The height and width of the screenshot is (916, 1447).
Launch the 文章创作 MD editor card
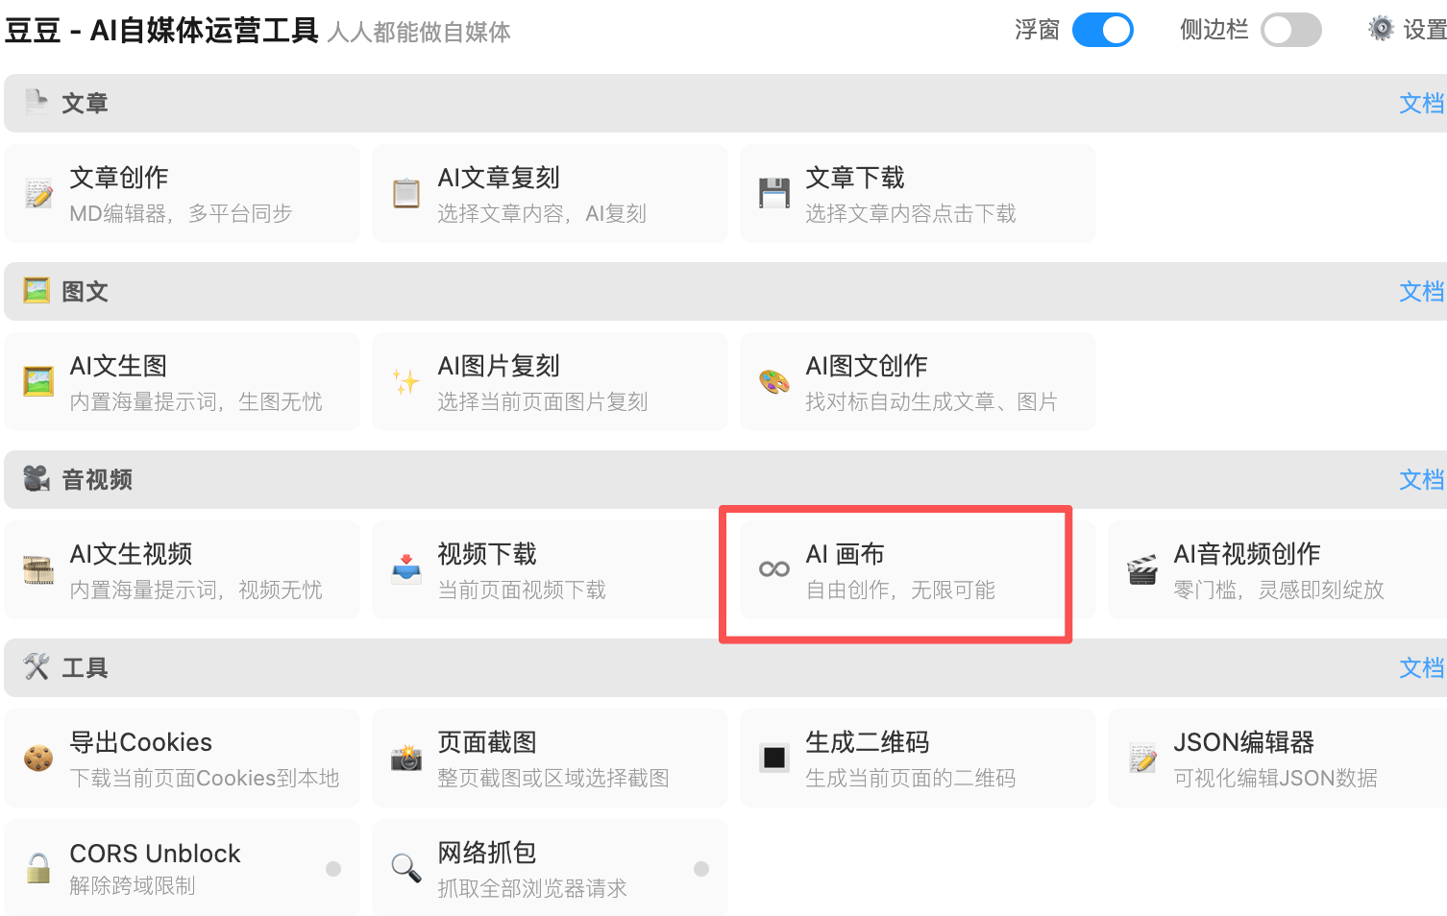pos(182,194)
